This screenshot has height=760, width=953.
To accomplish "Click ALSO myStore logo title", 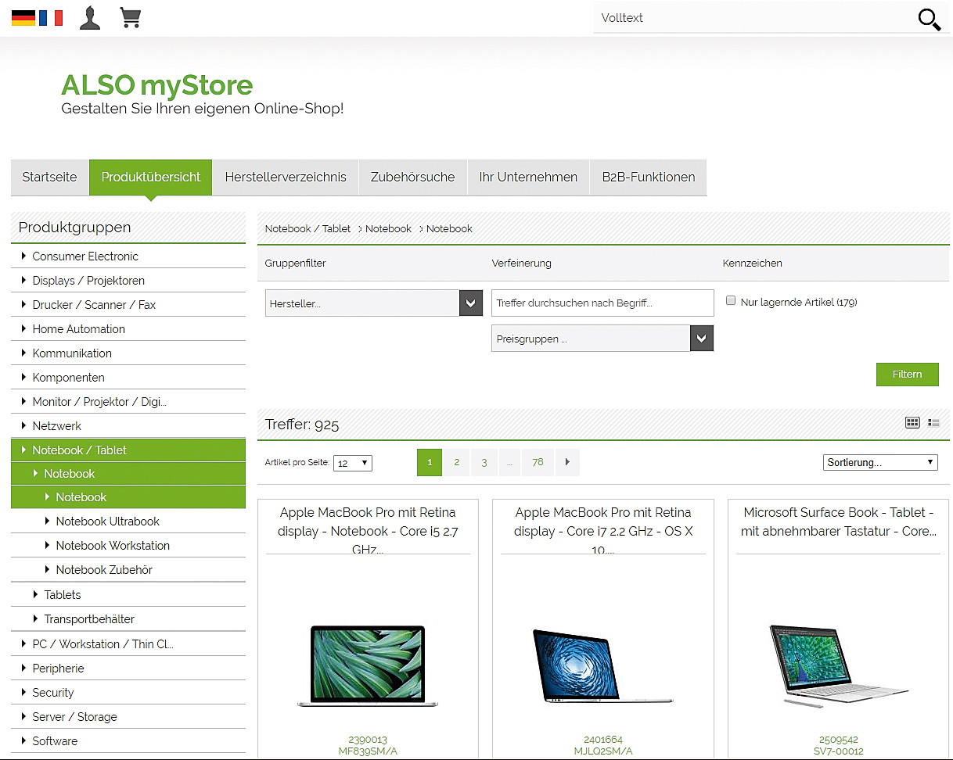I will coord(157,85).
